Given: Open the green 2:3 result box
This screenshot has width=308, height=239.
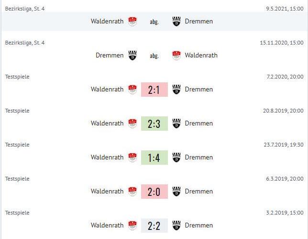Looking at the screenshot, I should (x=154, y=124).
